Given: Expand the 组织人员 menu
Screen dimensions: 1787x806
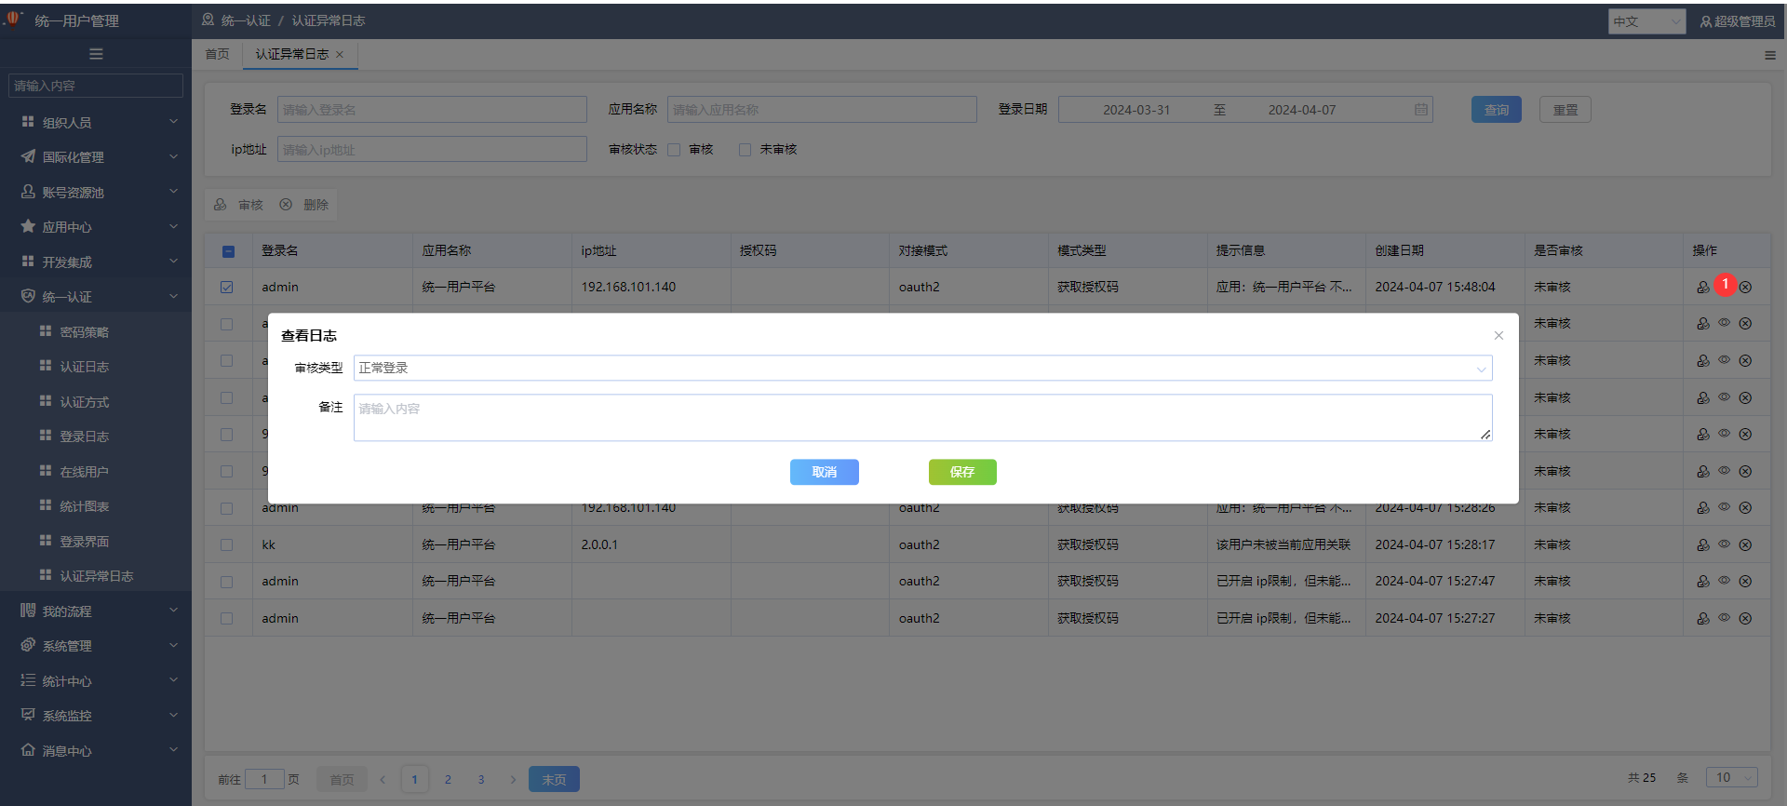Looking at the screenshot, I should (96, 122).
